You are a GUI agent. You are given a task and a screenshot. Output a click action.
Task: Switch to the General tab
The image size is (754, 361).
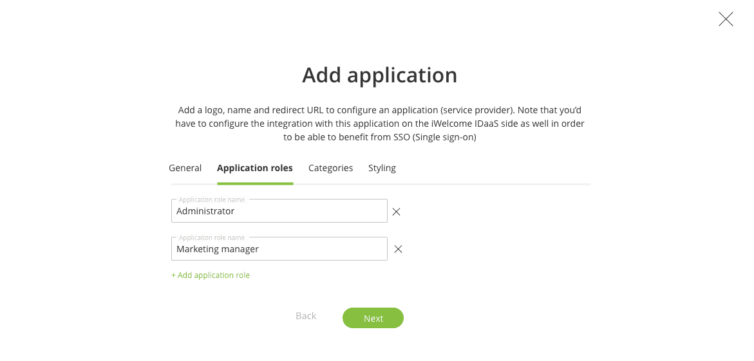pos(185,168)
